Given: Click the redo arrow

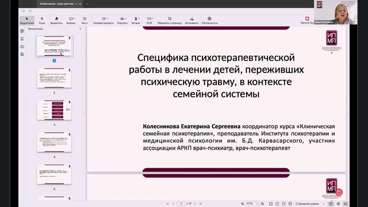Looking at the screenshot, I should coord(30,11).
